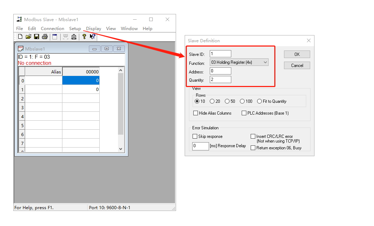Click the context help arrow icon

pyautogui.click(x=93, y=37)
